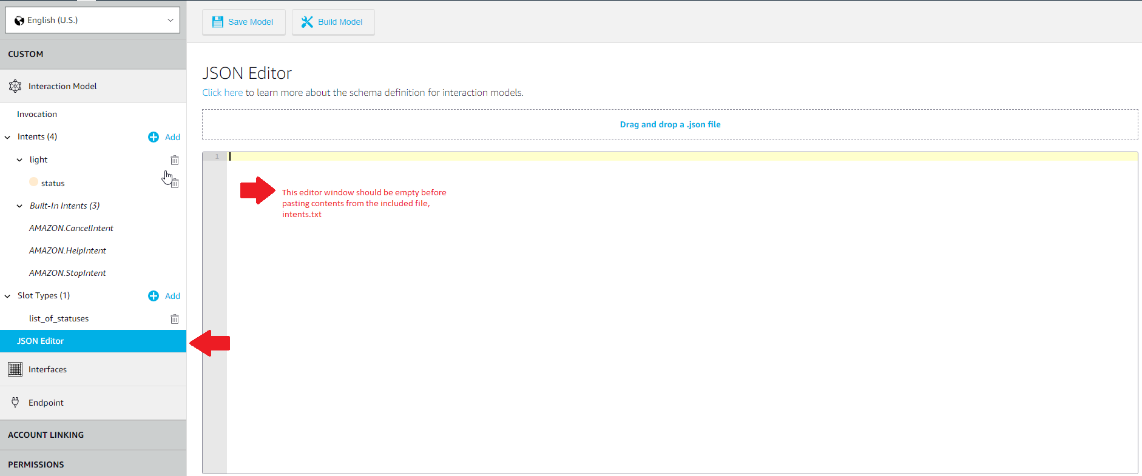Click the Save Model button

(244, 22)
